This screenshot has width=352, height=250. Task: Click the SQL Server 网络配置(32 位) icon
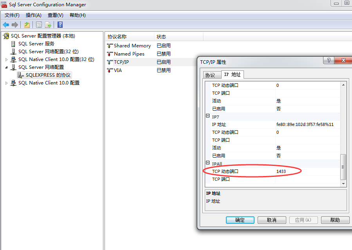[13, 52]
